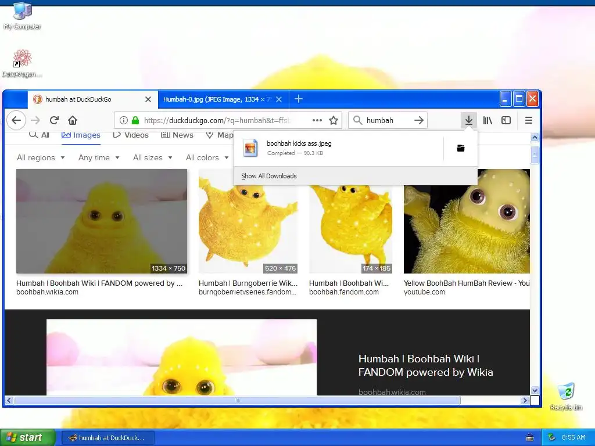Toggle the sidebar view icon
The height and width of the screenshot is (446, 595).
click(506, 120)
